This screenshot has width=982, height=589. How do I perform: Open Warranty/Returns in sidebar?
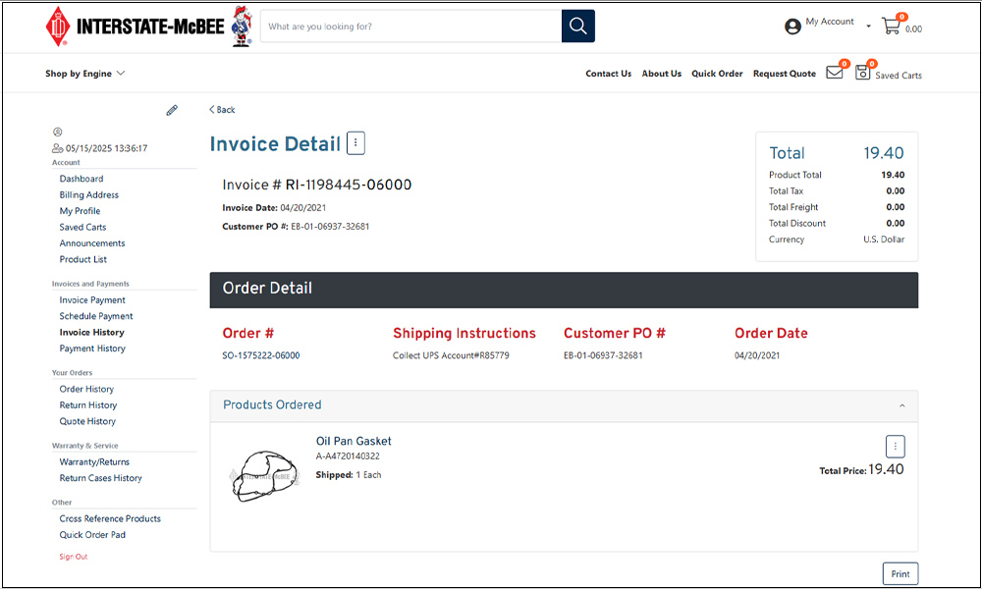[x=94, y=462]
